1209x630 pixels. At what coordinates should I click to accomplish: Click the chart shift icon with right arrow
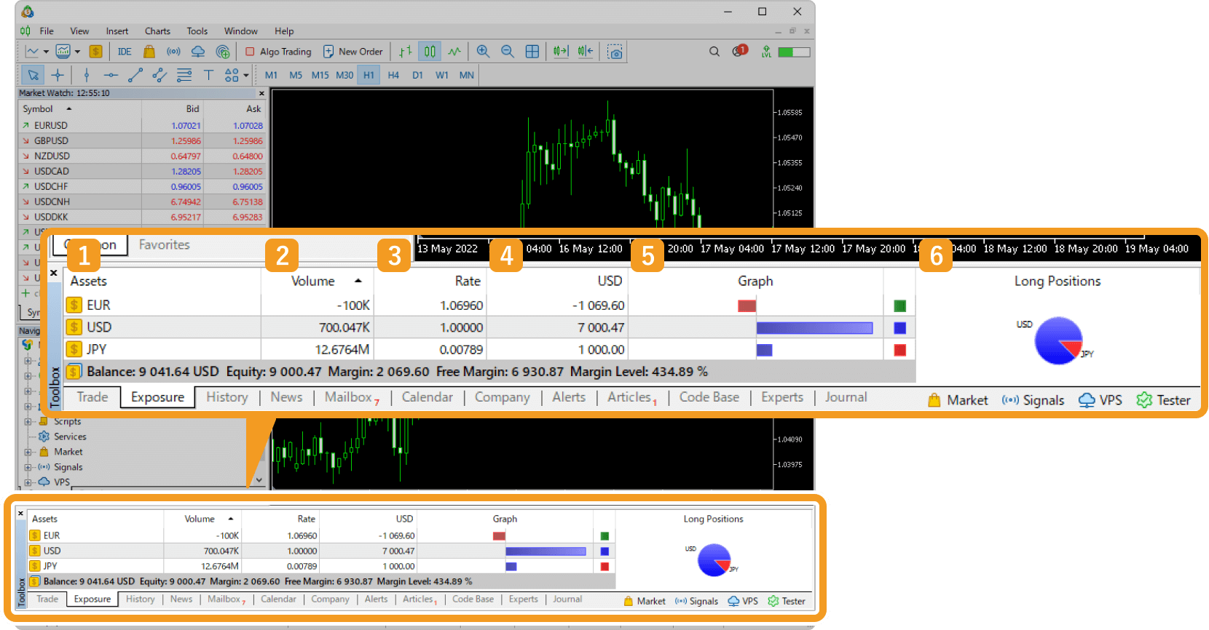tap(561, 52)
